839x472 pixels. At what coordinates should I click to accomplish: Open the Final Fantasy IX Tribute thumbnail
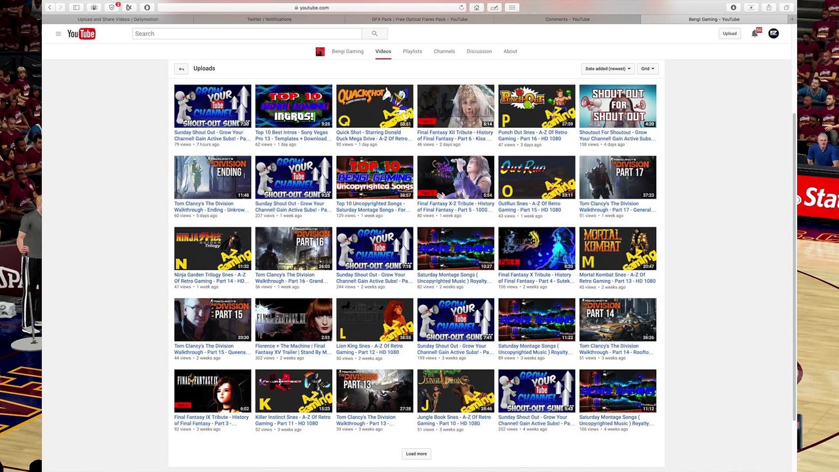click(212, 391)
